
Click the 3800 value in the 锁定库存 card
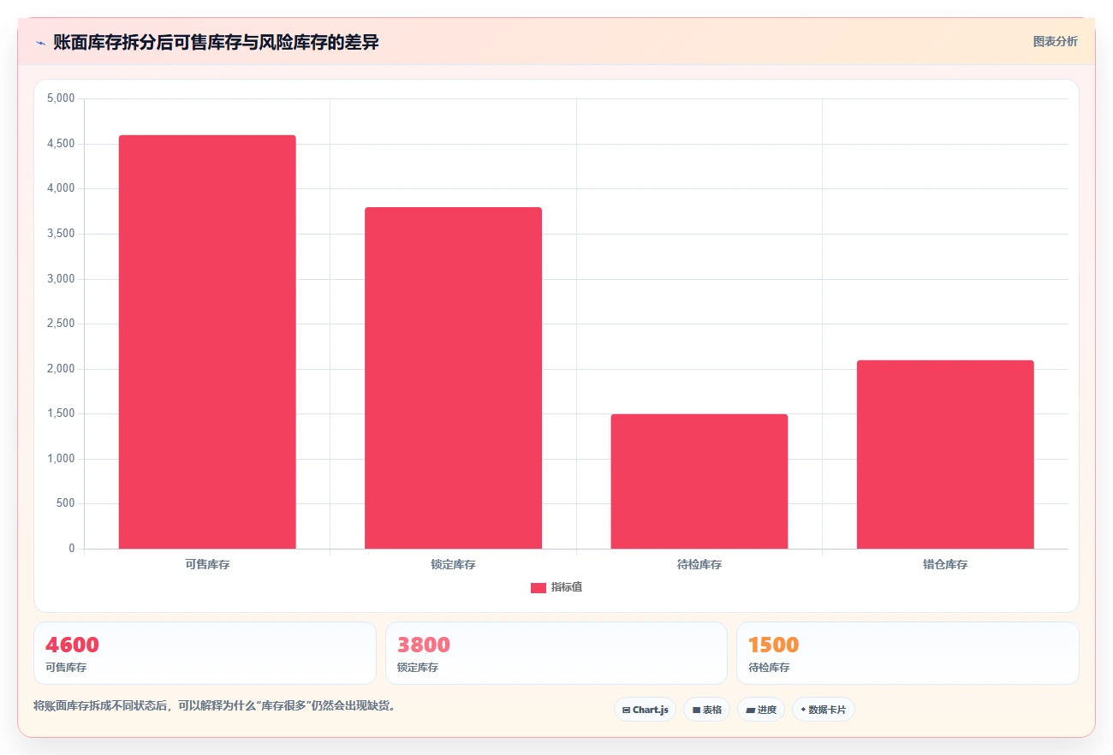click(x=424, y=645)
